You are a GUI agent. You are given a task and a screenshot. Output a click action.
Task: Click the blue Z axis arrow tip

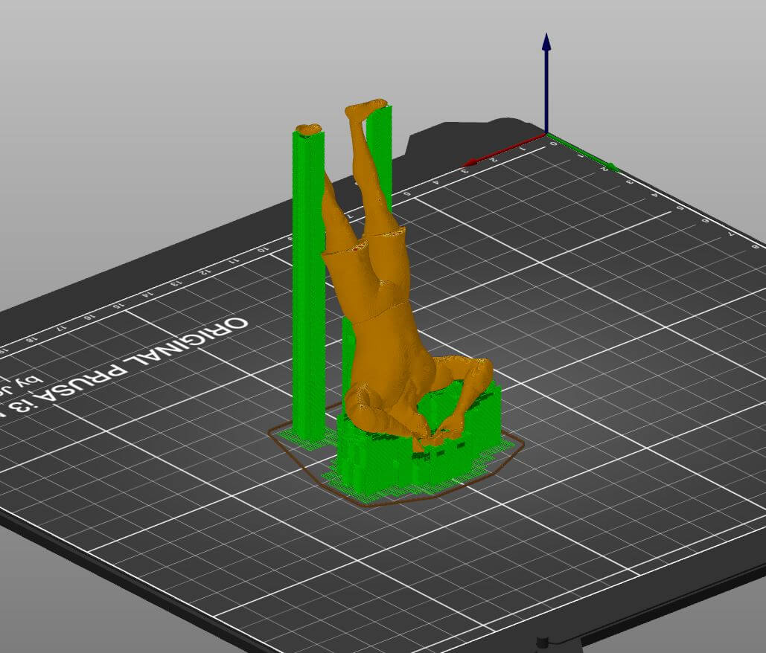tap(546, 42)
